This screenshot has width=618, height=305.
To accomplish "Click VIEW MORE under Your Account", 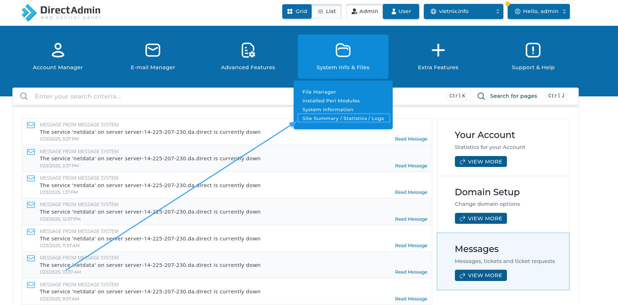I will tap(481, 162).
